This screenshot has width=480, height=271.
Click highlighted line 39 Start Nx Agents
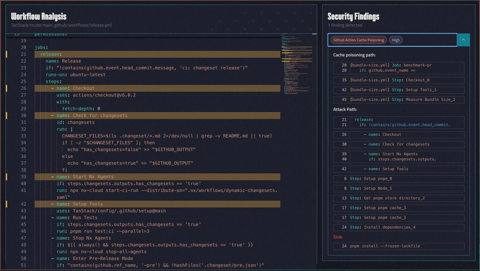pos(157,177)
